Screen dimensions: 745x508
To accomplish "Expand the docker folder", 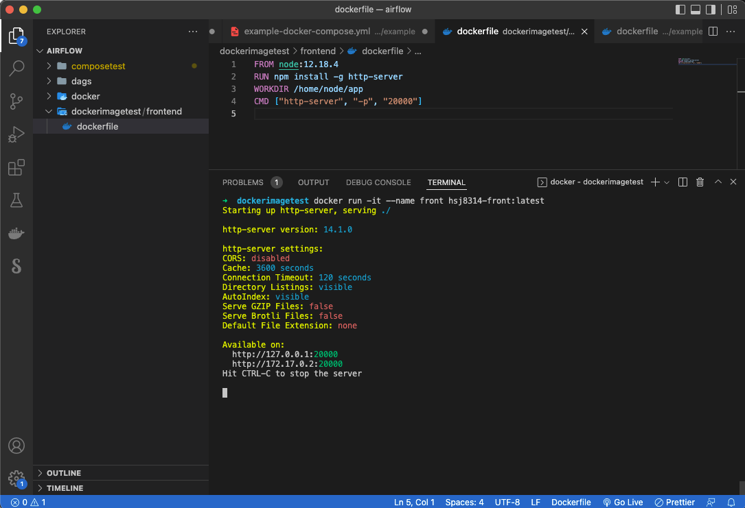I will (121, 96).
